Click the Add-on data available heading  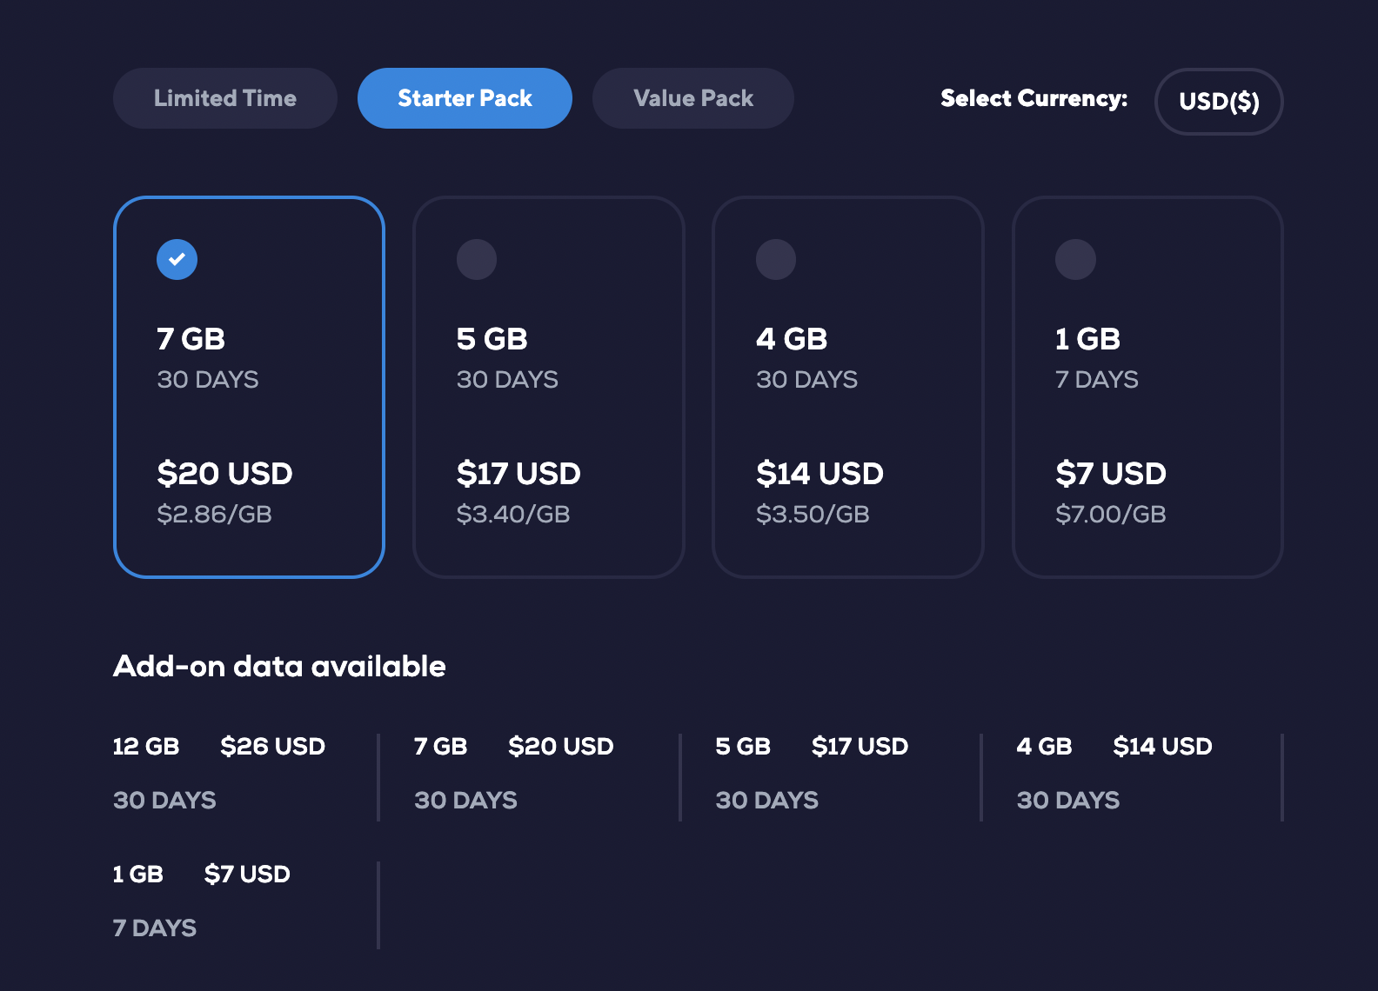click(x=280, y=666)
